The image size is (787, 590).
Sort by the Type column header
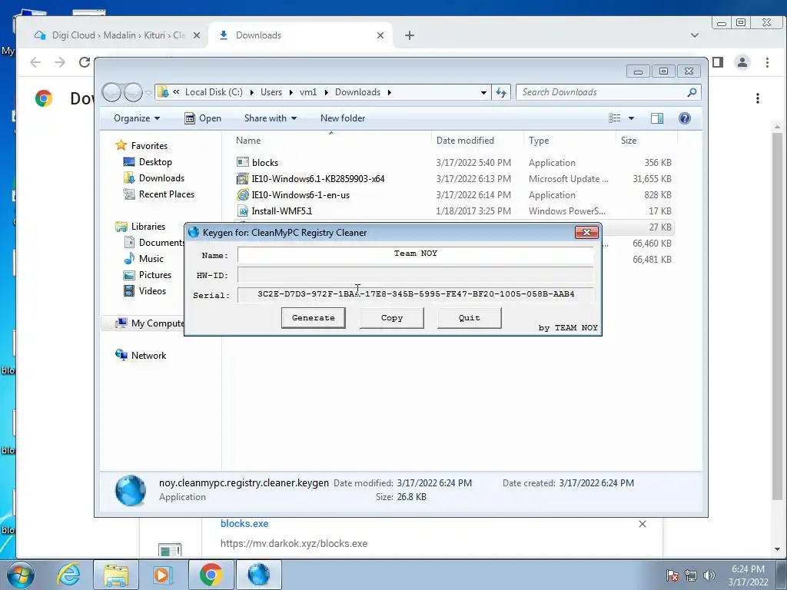(x=539, y=141)
